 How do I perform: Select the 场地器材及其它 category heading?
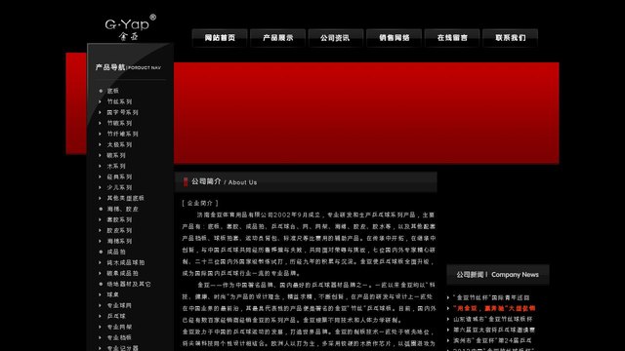[x=129, y=284]
